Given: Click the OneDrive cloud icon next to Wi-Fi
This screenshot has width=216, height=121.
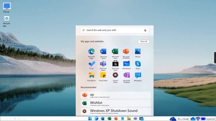Looking at the screenshot, I should tap(193, 119).
